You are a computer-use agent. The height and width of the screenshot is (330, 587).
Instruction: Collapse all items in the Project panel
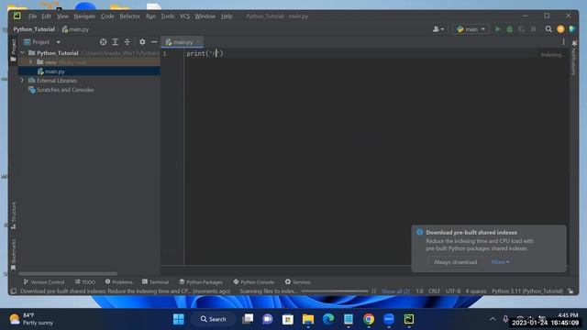click(x=127, y=42)
